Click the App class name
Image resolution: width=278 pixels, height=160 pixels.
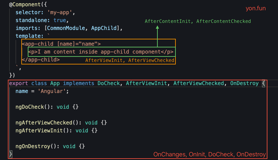click(55, 83)
